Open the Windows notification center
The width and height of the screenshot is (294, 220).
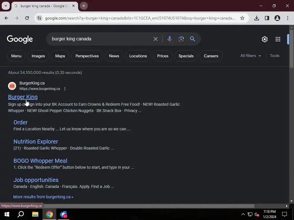[x=285, y=214]
